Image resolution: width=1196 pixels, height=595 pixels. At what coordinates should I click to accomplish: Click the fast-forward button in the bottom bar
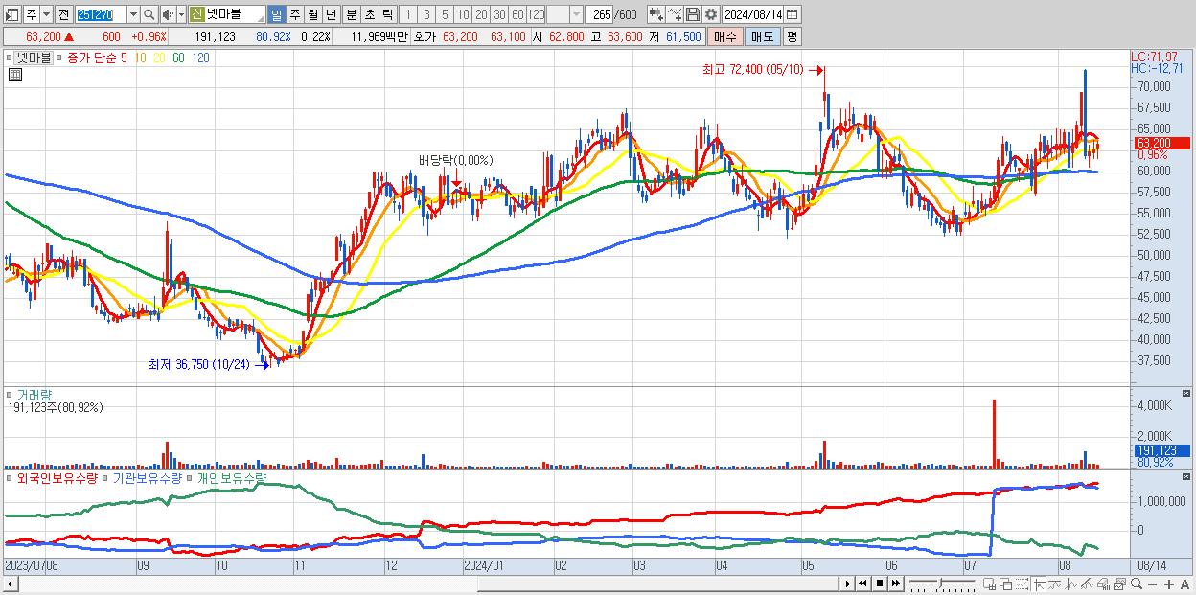896,584
